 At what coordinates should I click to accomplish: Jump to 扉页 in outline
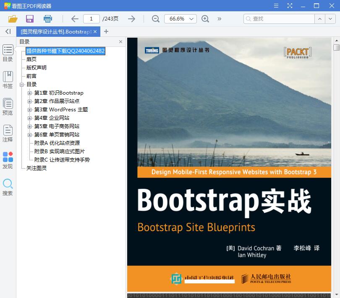(x=31, y=59)
